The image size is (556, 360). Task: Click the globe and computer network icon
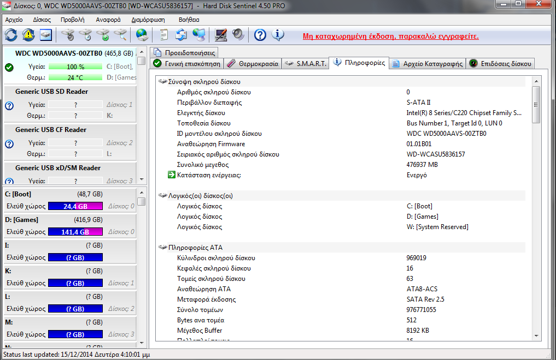pos(199,35)
